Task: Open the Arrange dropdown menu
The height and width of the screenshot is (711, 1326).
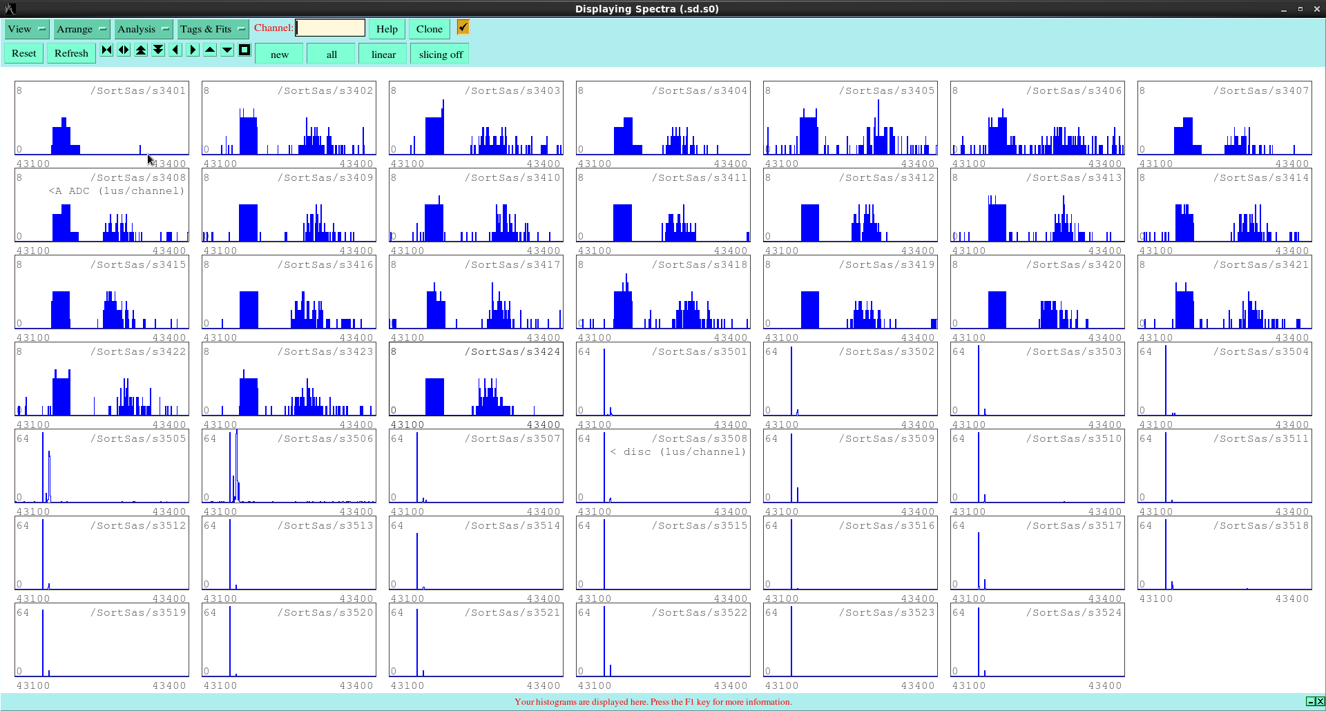Action: coord(81,29)
